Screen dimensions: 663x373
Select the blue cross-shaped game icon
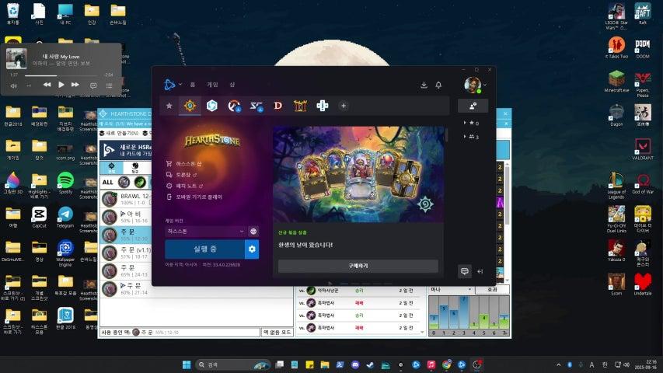click(x=323, y=106)
